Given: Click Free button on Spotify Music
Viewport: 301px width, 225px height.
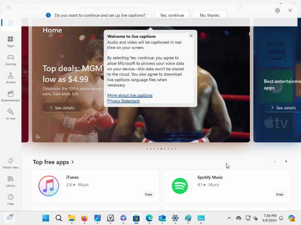Looking at the screenshot, I should pos(280,195).
